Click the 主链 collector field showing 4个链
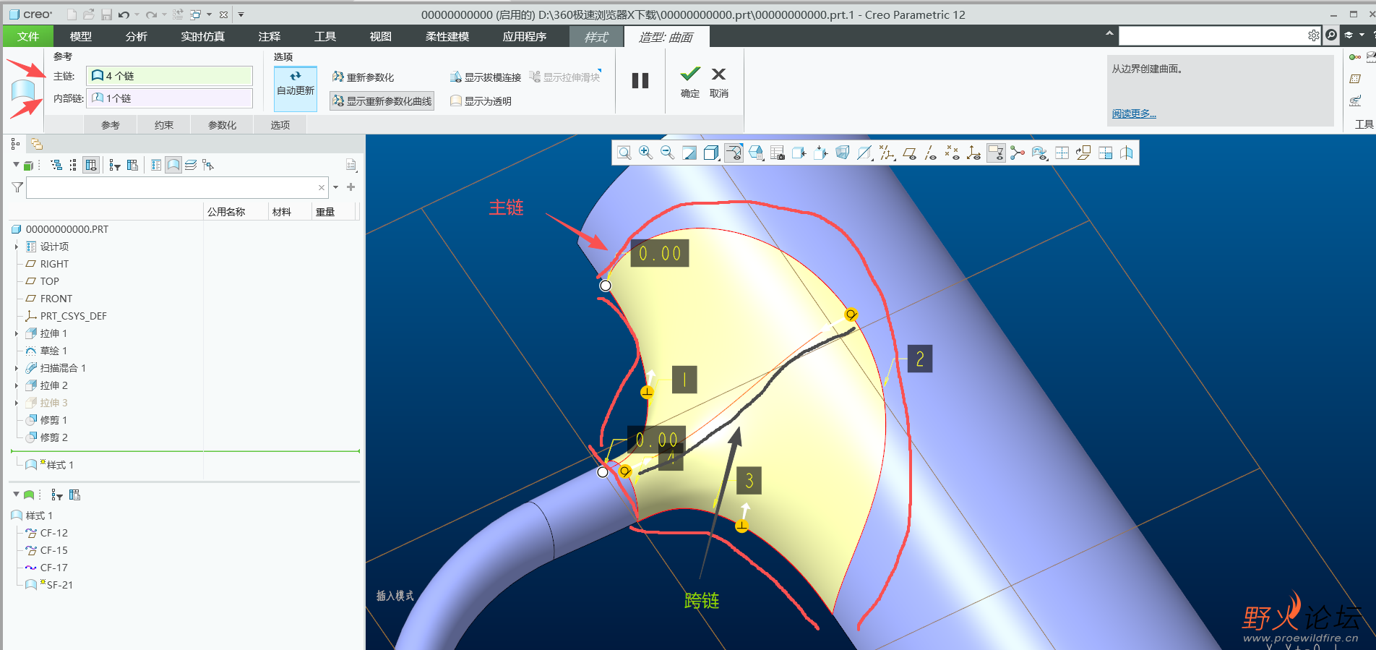Viewport: 1376px width, 650px height. tap(169, 76)
